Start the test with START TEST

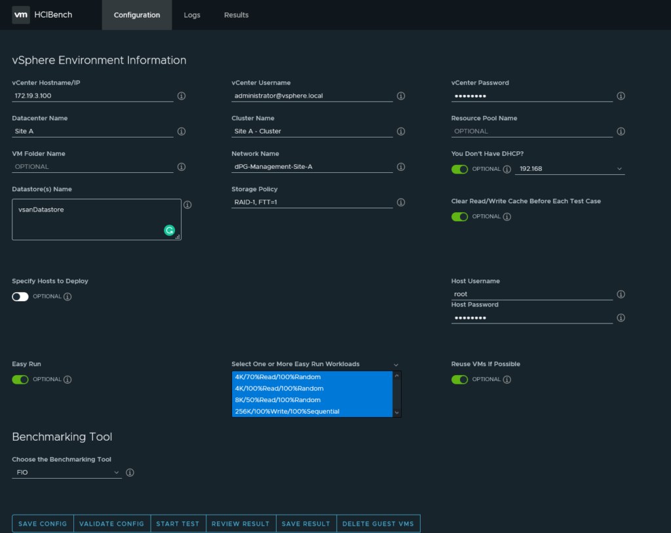pyautogui.click(x=178, y=524)
